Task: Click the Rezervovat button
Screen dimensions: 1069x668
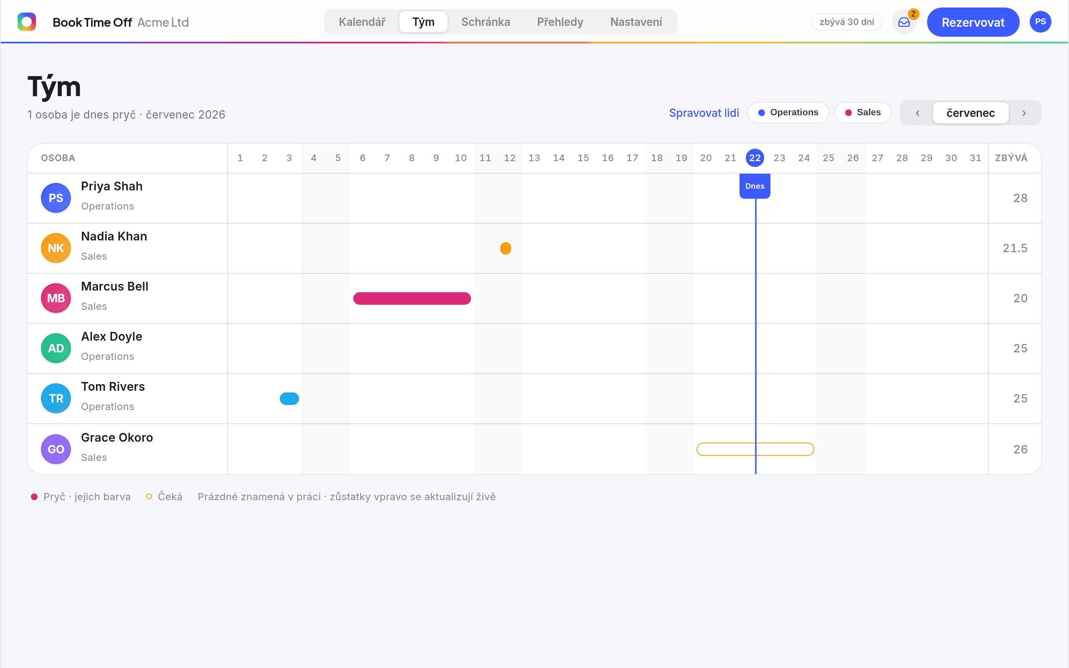Action: (973, 22)
